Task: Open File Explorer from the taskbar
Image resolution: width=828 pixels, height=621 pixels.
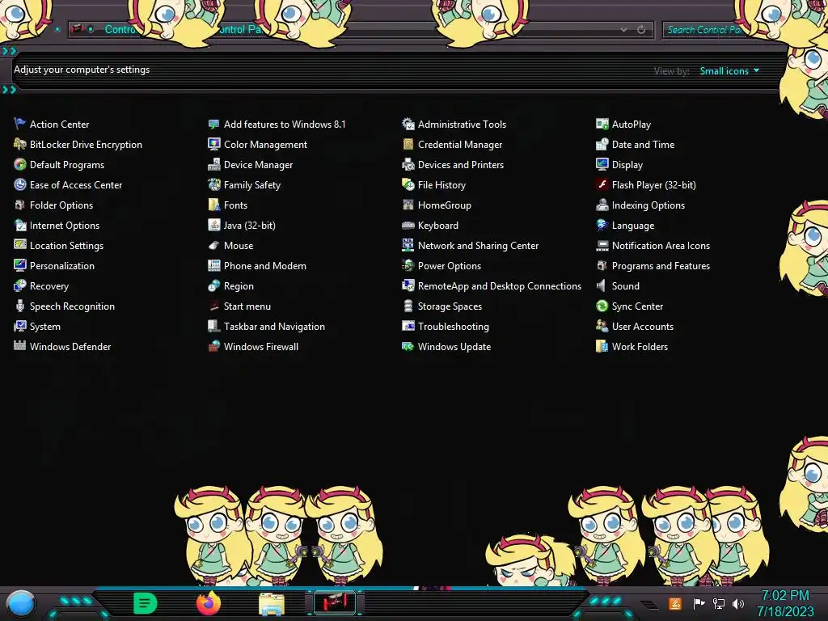Action: (x=272, y=604)
